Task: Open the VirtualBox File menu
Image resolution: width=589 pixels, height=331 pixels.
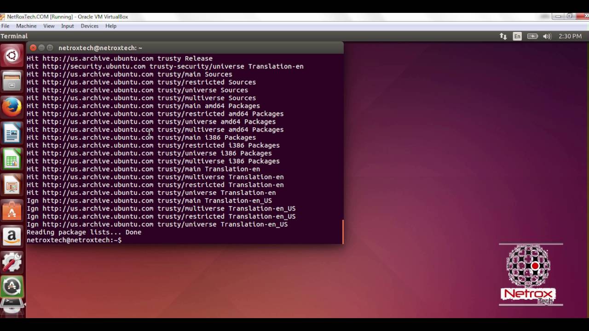Action: click(5, 26)
